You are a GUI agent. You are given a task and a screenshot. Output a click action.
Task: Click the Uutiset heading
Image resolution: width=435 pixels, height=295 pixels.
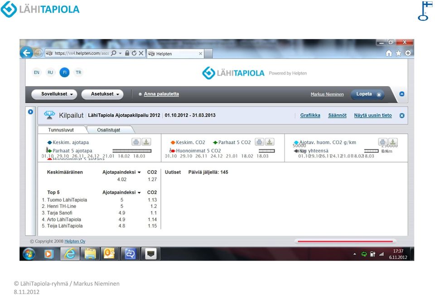tap(173, 172)
